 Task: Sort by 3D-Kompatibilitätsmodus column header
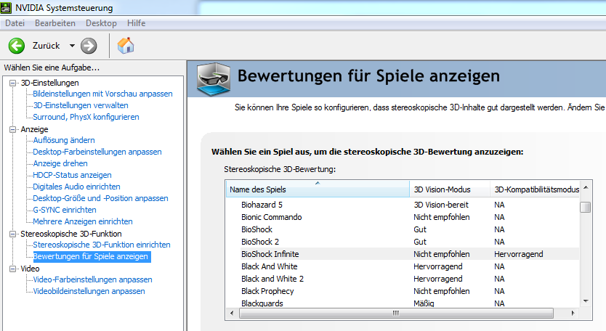[x=535, y=189]
